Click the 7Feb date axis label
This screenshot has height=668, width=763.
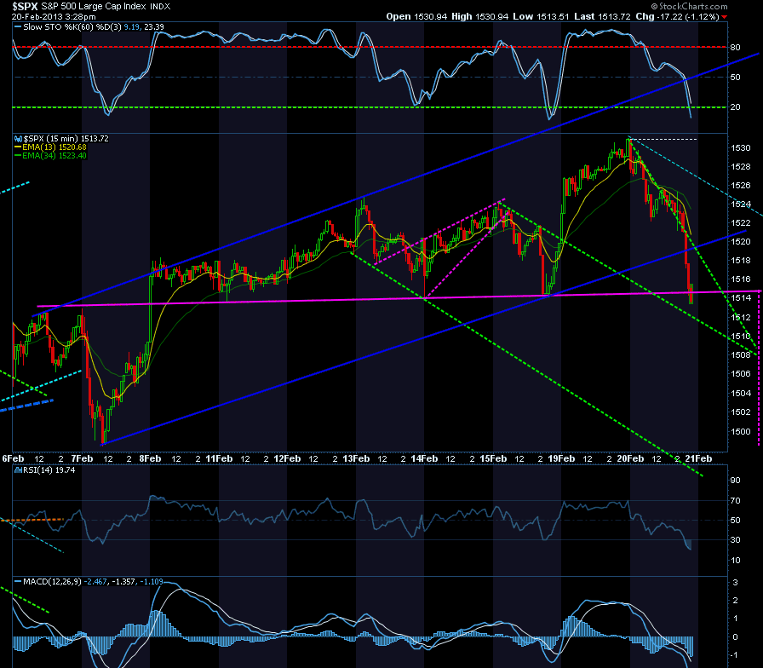click(x=82, y=458)
